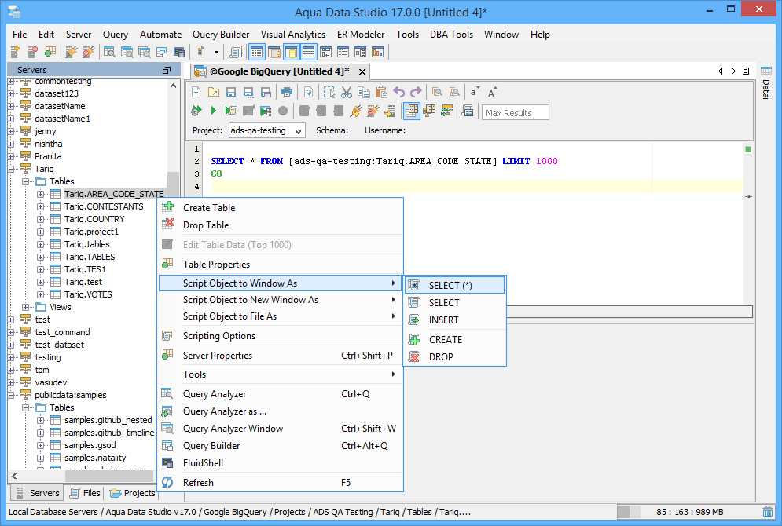Switch to the Files tab at the bottom
The image size is (782, 526).
click(85, 493)
